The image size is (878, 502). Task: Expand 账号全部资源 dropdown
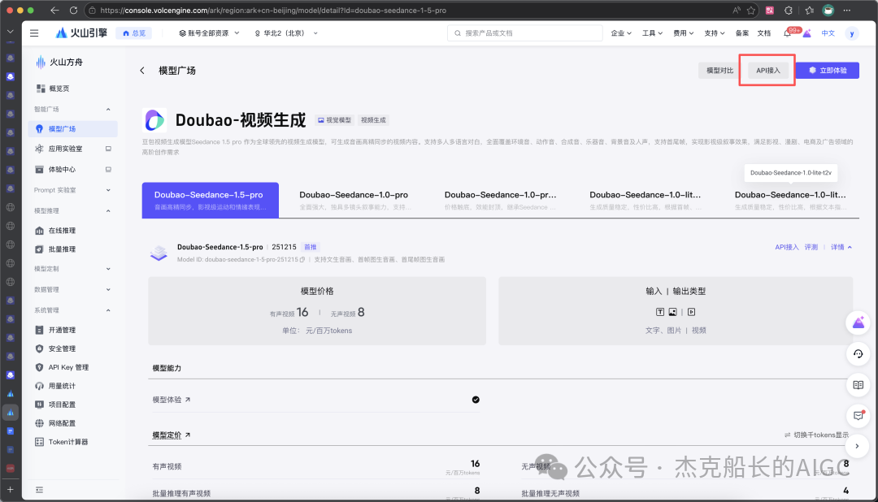click(x=209, y=33)
